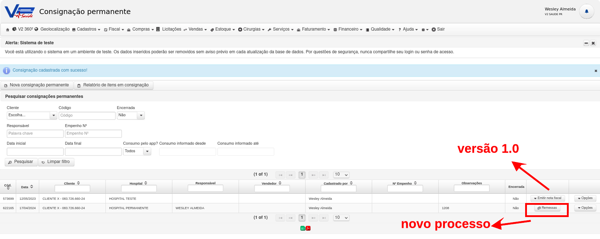Viewport: 600px width, 239px height.
Task: Change rows per page selector above table
Action: point(341,175)
